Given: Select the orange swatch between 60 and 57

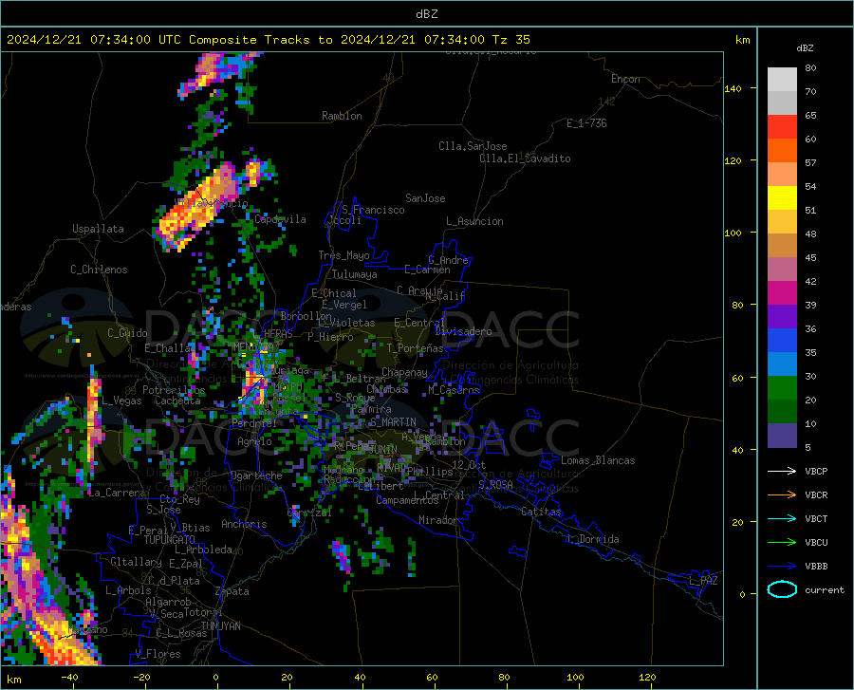Looking at the screenshot, I should [x=782, y=151].
